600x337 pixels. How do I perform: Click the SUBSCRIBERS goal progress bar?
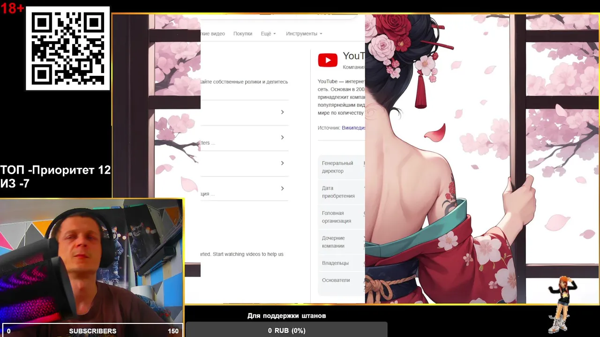[x=92, y=331]
